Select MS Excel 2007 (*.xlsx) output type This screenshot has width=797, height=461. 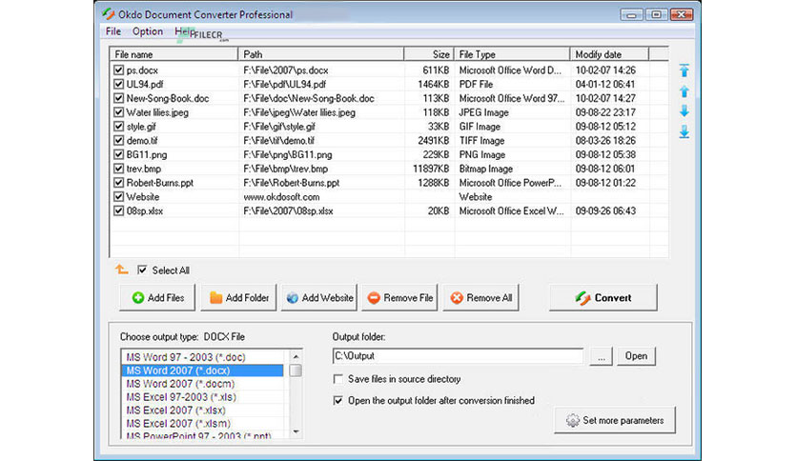click(202, 411)
